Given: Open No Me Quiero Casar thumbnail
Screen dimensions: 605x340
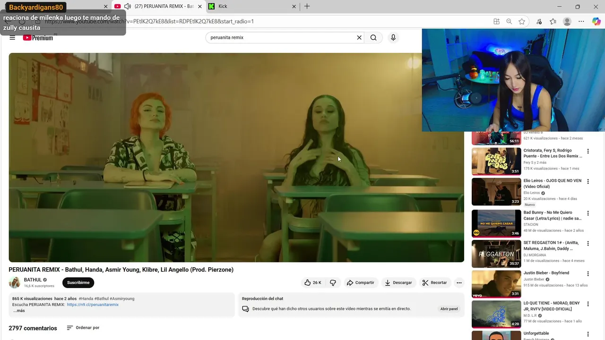Looking at the screenshot, I should 496,223.
